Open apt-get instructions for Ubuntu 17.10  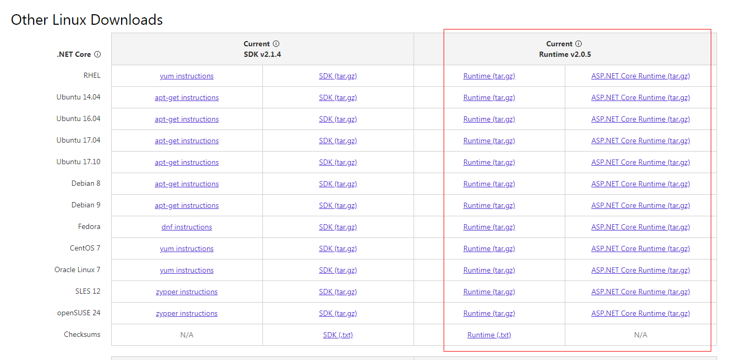tap(187, 162)
